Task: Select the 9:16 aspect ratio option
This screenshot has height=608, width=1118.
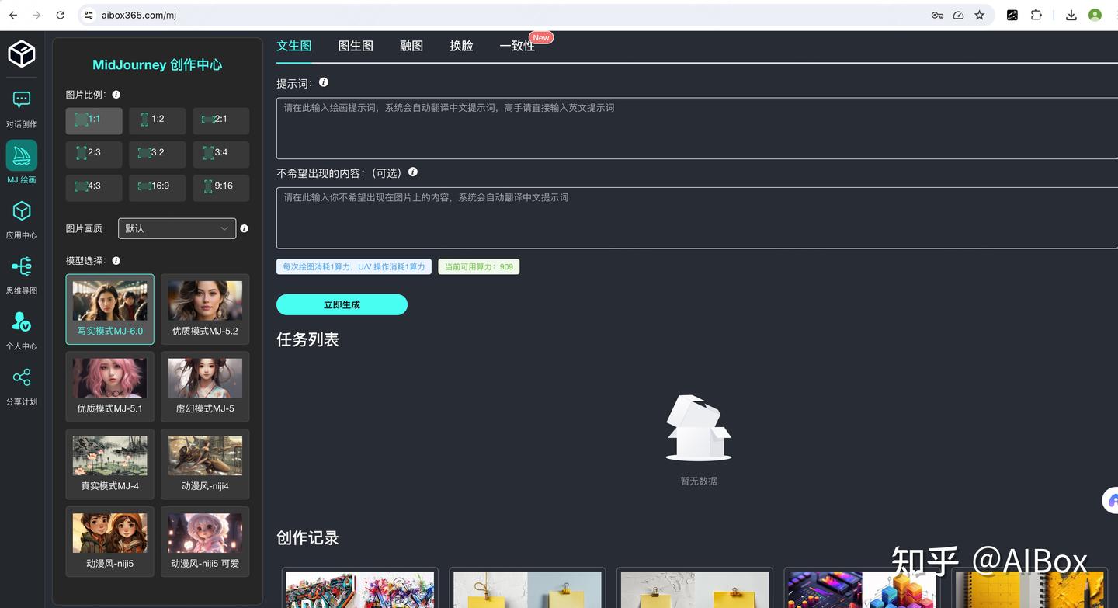Action: pos(220,186)
